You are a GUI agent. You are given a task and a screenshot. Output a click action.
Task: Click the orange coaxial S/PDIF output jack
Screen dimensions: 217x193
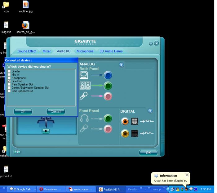pos(125,122)
